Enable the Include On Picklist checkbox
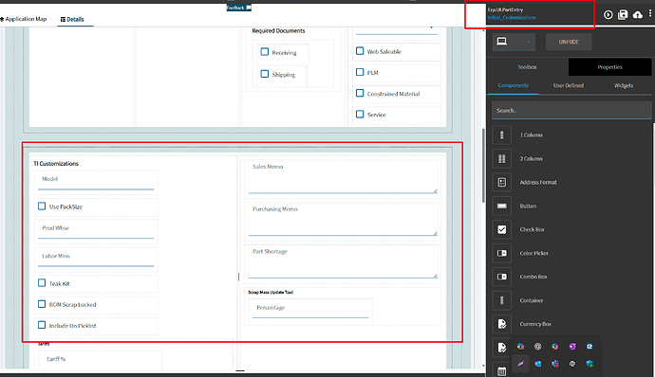This screenshot has width=655, height=377. click(x=42, y=325)
